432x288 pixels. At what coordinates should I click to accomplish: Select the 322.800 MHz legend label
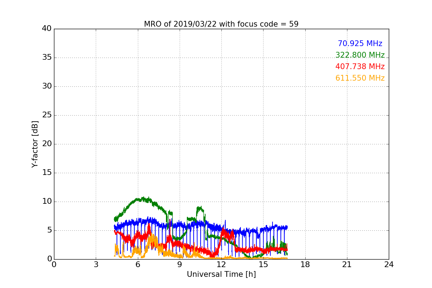pos(360,55)
